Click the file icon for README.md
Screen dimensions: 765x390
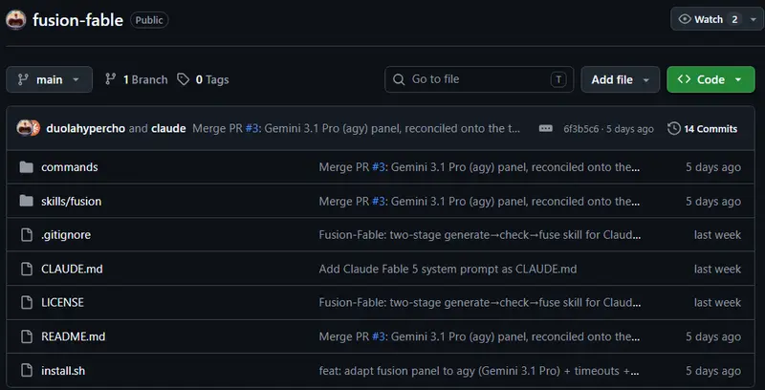[27, 336]
